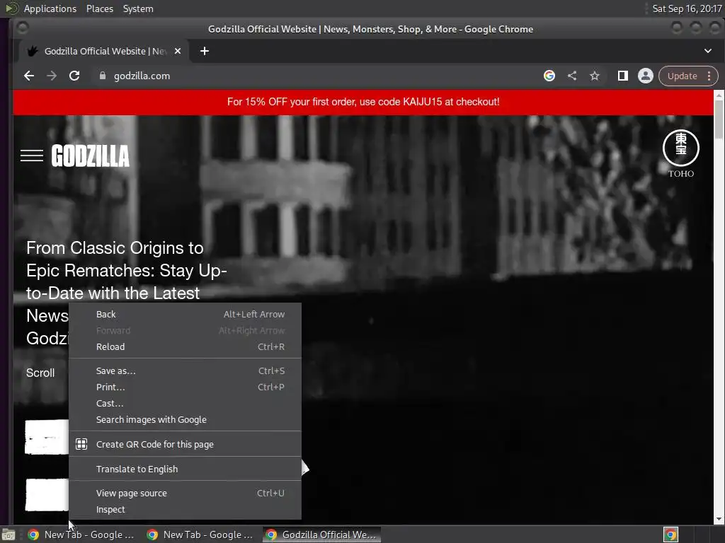Bookmark this page with the star icon
The height and width of the screenshot is (543, 725).
tap(595, 76)
